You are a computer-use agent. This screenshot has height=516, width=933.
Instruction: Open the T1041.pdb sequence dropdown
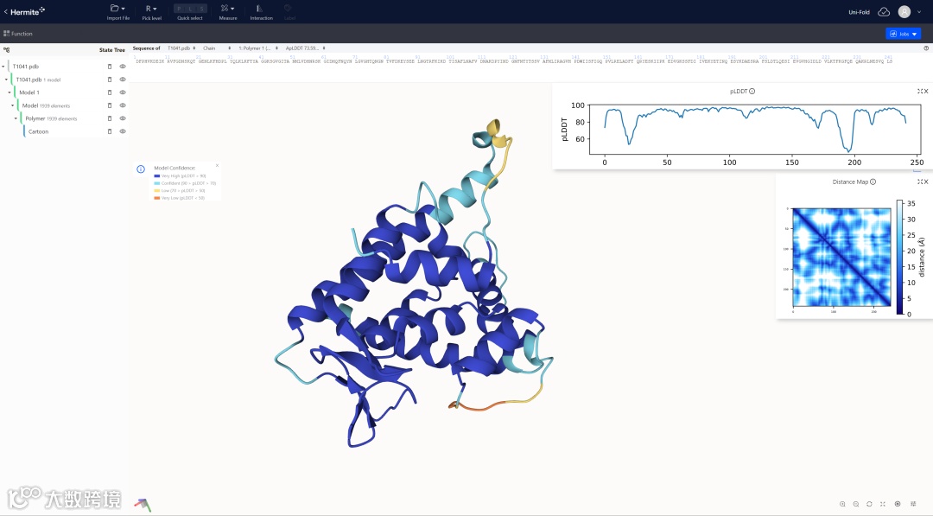point(181,48)
